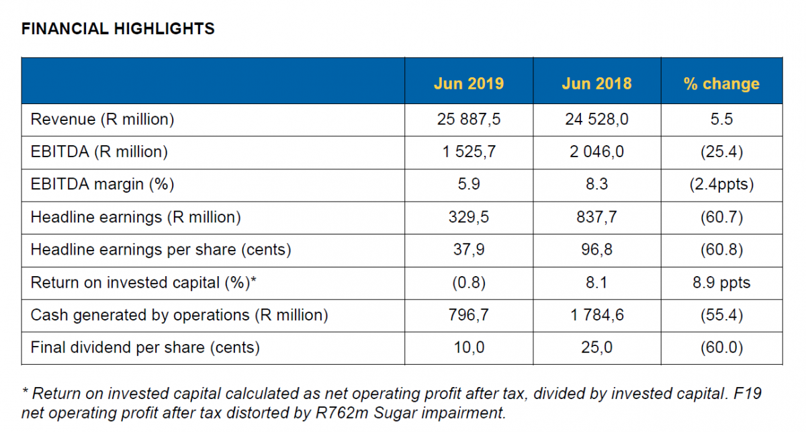Click the FINANCIAL HIGHLIGHTS heading
The image size is (806, 432).
[x=118, y=29]
